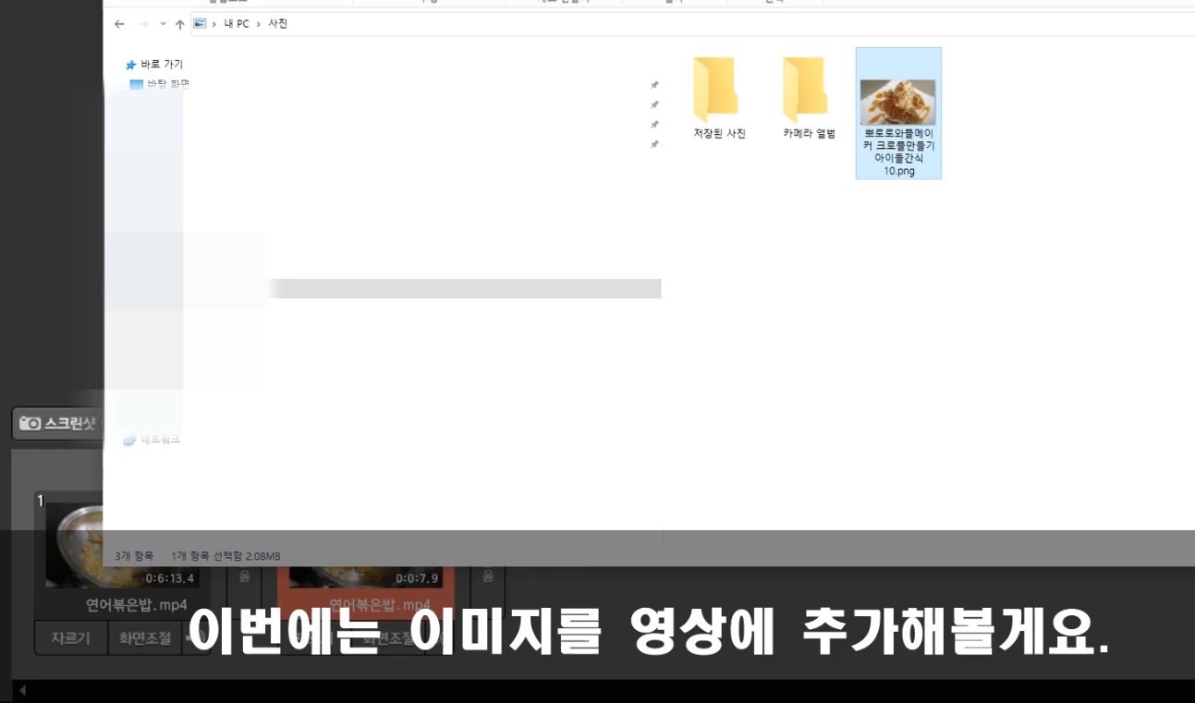The height and width of the screenshot is (703, 1195).
Task: Click the 스크린샷 button in the video editor
Action: click(x=58, y=423)
